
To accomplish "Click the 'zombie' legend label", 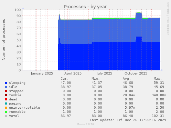I will (x=15, y=95).
